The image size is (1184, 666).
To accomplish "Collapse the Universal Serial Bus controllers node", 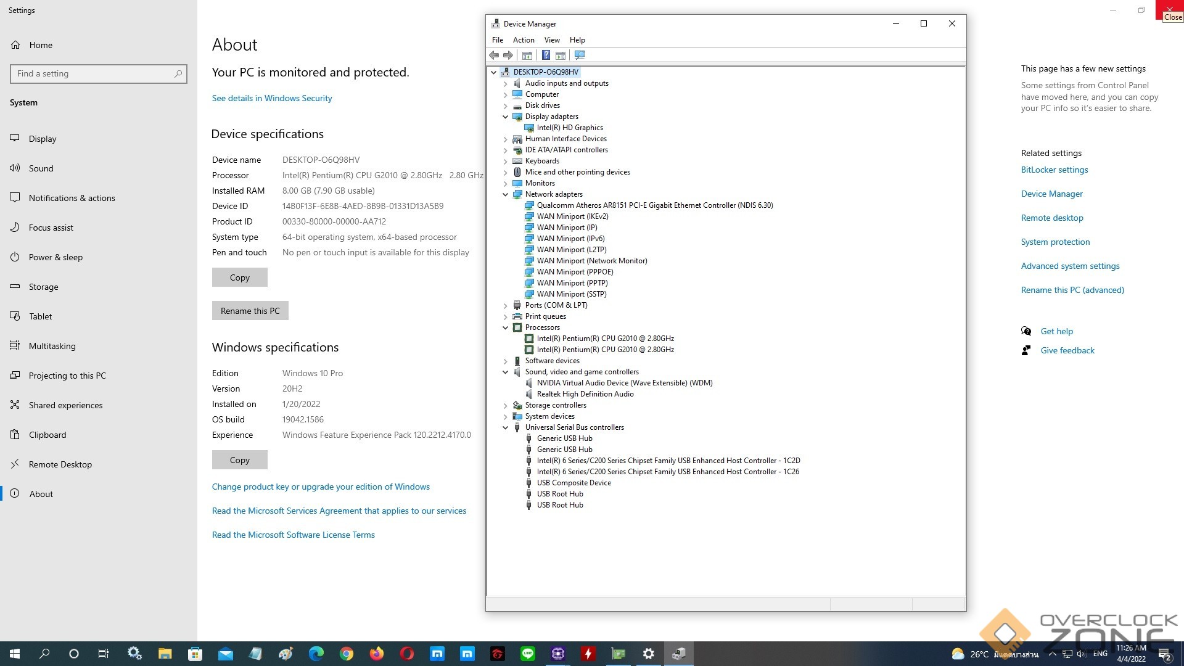I will [x=506, y=427].
